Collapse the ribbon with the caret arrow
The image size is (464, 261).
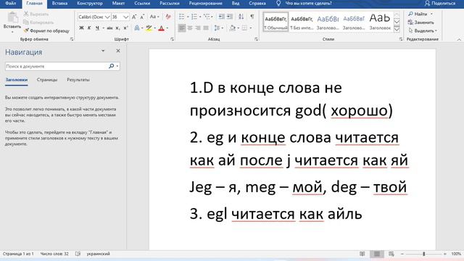[459, 39]
